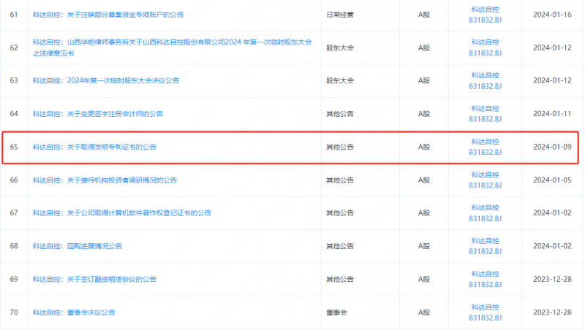Viewport: 585px width, 330px height.
Task: Click 科达自控 831832.BJ stock link in row 61
Action: pos(485,15)
